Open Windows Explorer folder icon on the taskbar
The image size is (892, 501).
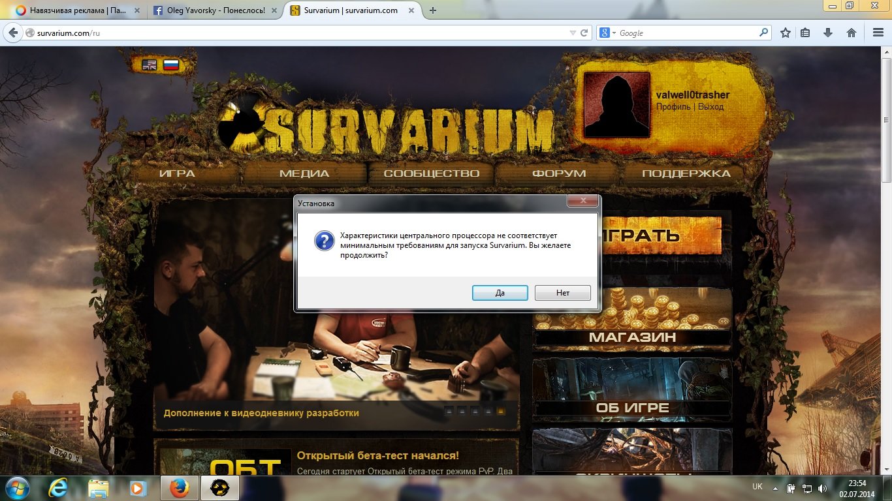click(99, 488)
